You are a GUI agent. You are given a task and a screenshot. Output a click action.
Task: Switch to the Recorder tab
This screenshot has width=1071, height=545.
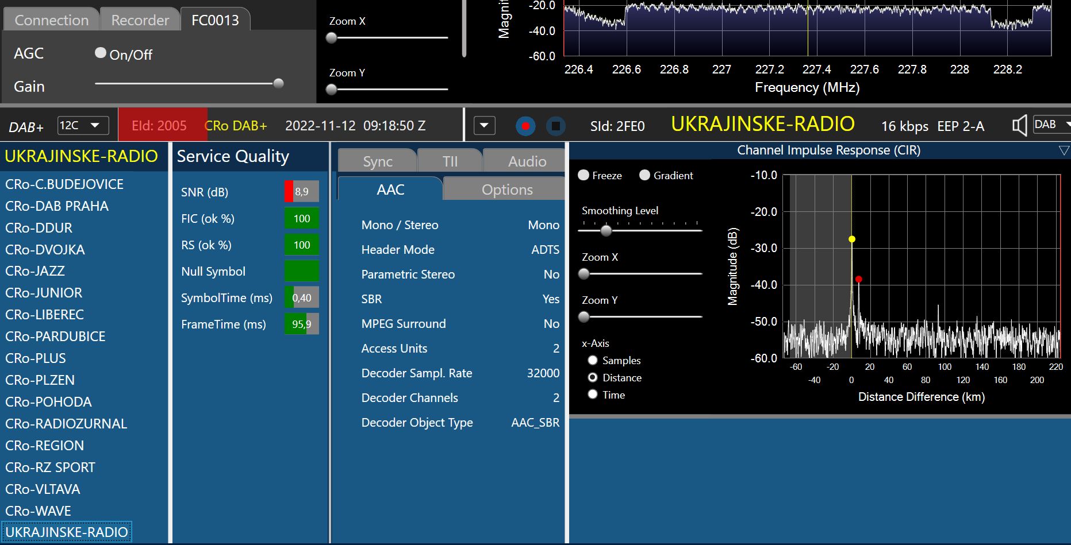(x=140, y=20)
